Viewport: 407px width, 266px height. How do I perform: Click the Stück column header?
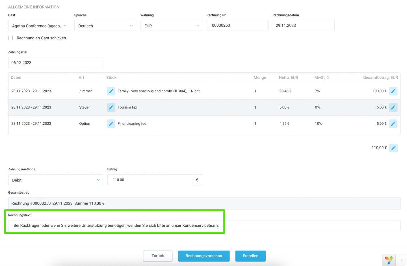coord(111,78)
